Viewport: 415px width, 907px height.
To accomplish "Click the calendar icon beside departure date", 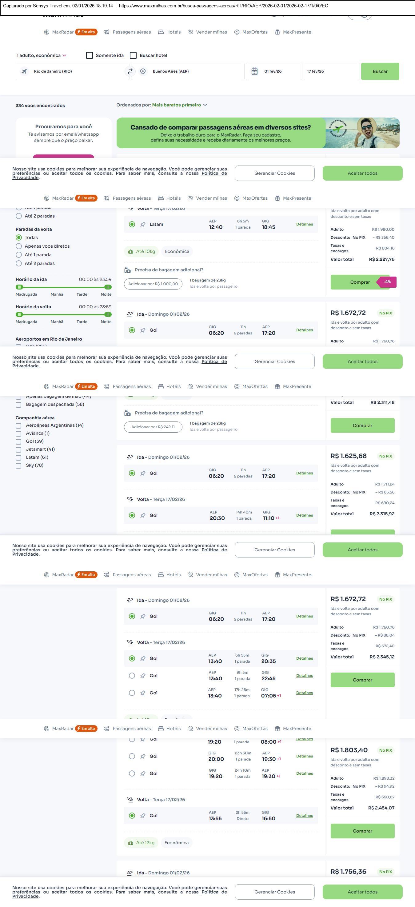I will 254,71.
